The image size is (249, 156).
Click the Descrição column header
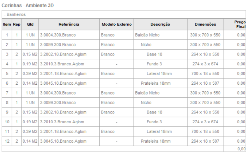[x=160, y=24]
